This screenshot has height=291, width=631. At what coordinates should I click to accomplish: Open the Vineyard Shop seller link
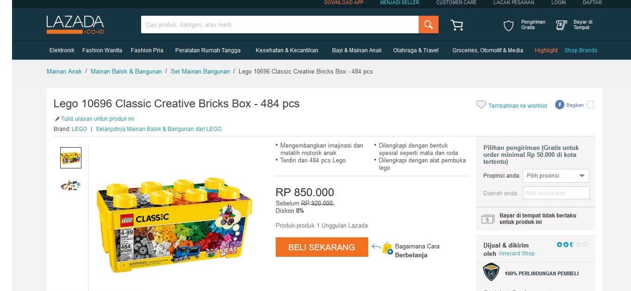click(x=516, y=254)
